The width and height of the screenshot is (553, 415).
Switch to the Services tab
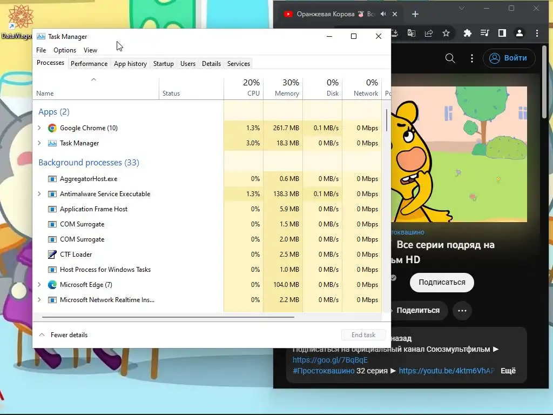click(x=238, y=64)
